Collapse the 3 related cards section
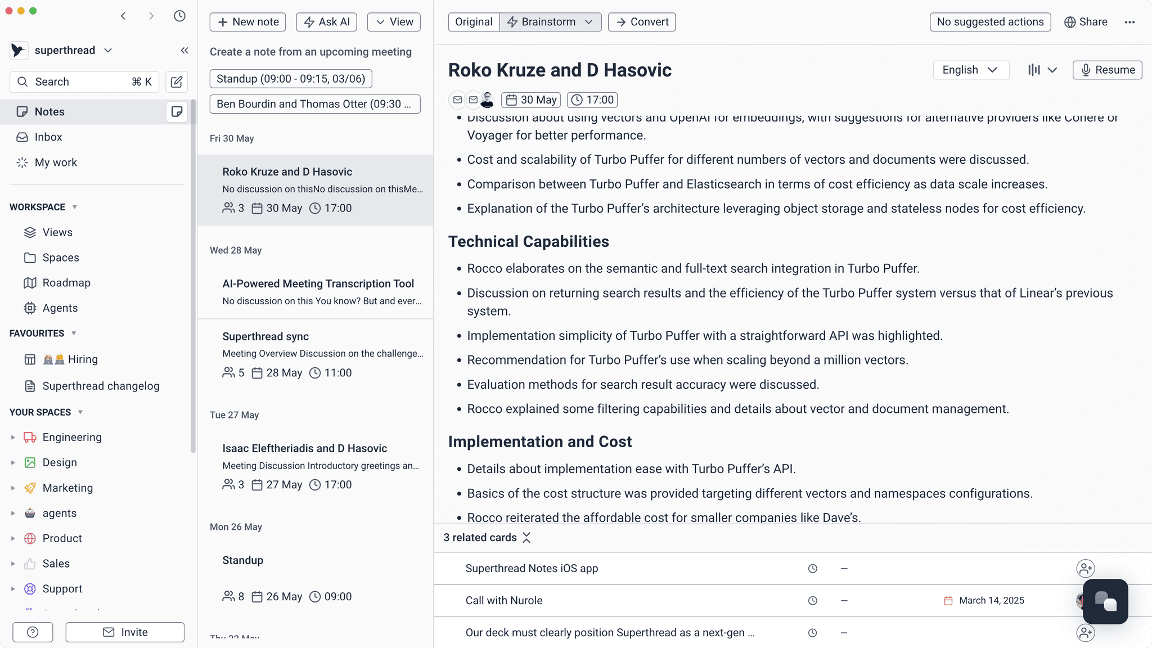Viewport: 1152px width, 648px height. click(527, 538)
